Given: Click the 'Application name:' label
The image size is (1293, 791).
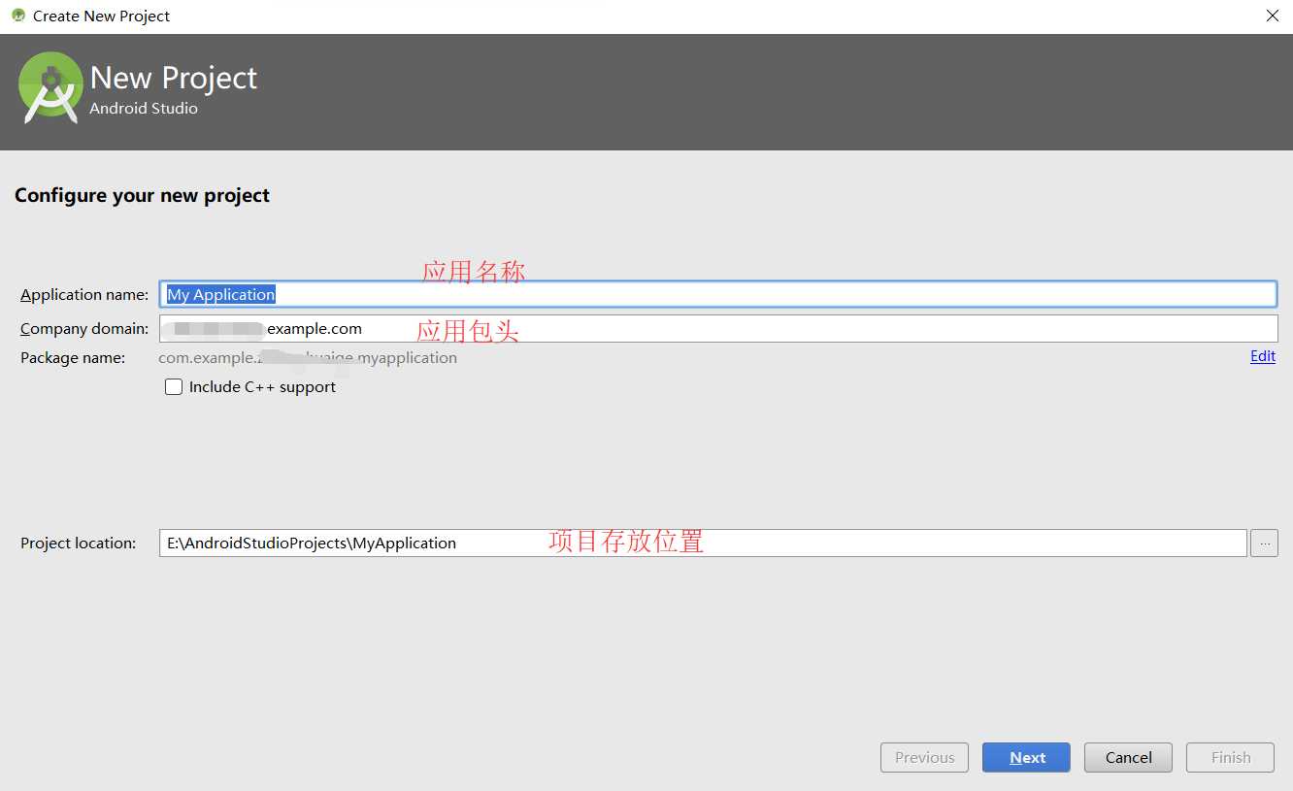Looking at the screenshot, I should point(84,294).
